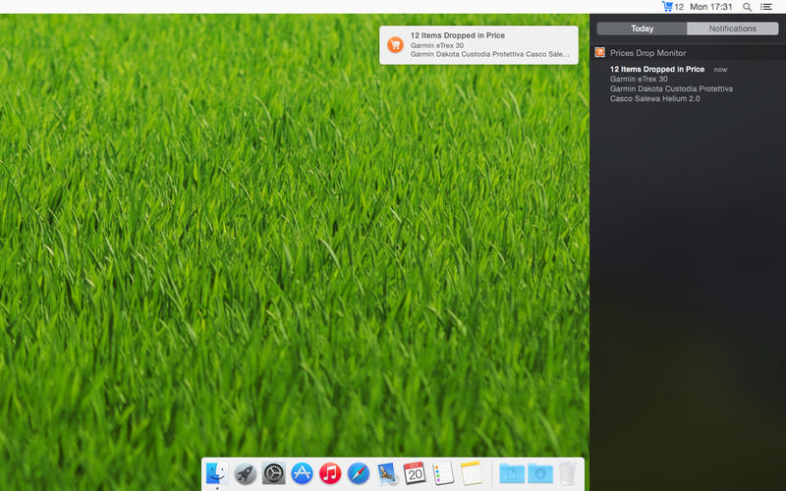
Task: Switch to the Today tab
Action: 642,28
